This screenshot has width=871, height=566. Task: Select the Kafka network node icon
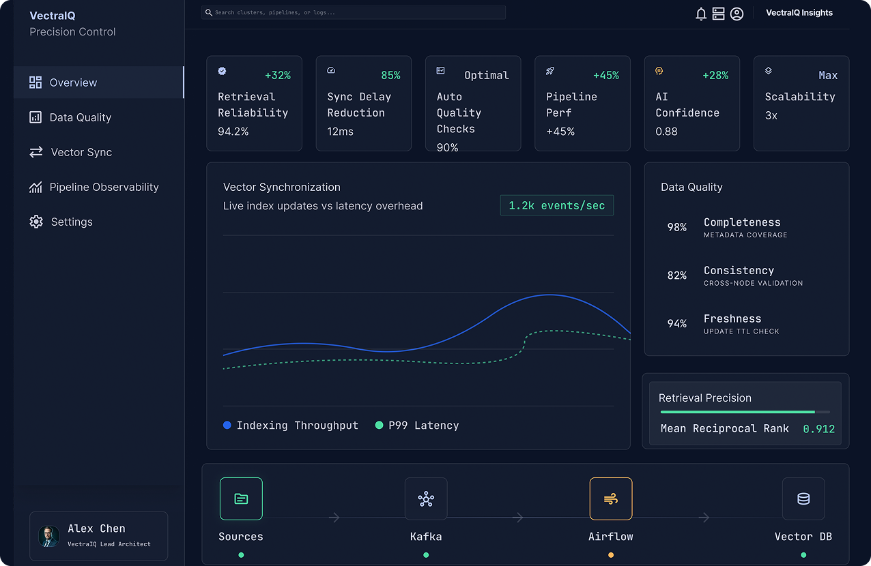(x=426, y=498)
